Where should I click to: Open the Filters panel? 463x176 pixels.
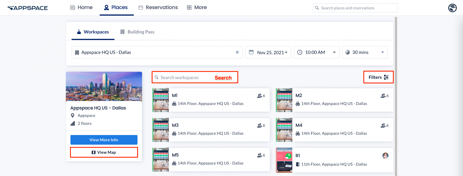(378, 77)
